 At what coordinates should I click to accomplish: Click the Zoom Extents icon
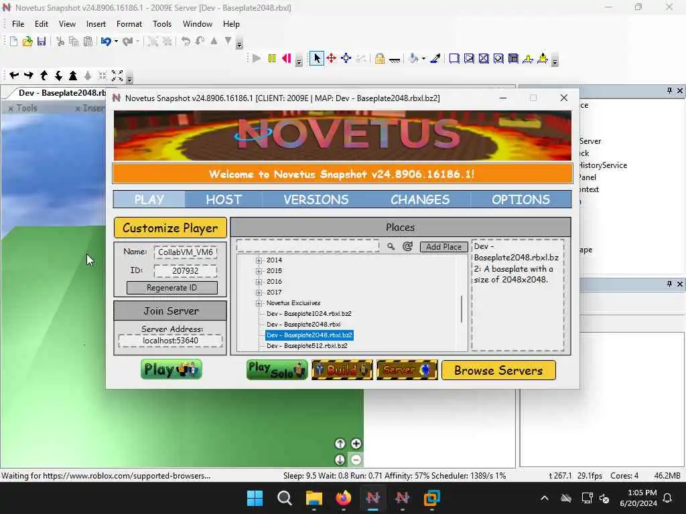(x=117, y=76)
